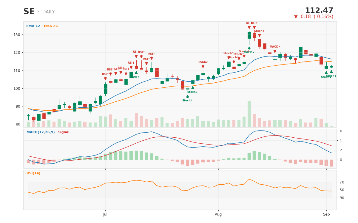Screen dimensions: 358x223
Task: Click the Jul date axis label
Action: click(x=105, y=214)
